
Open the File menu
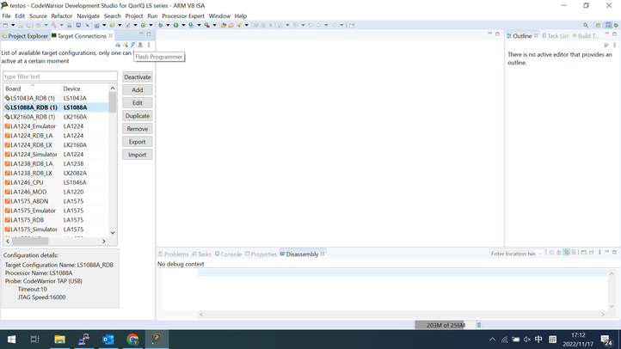[6, 15]
